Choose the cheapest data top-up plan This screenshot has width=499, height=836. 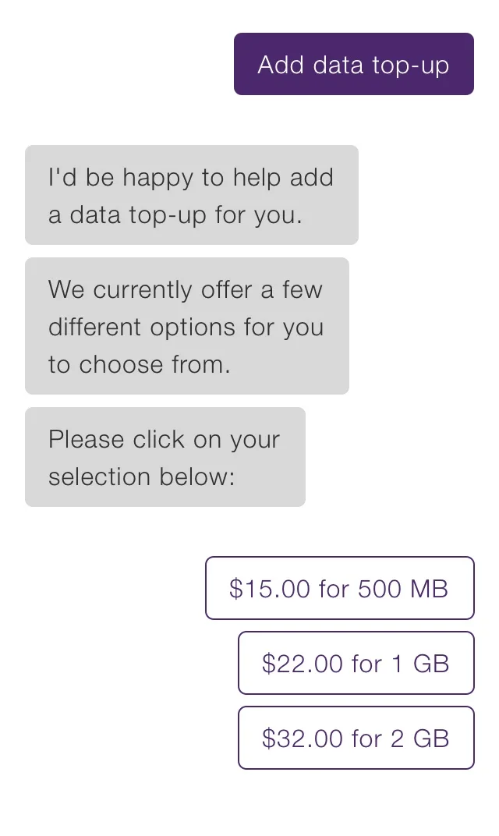click(339, 588)
